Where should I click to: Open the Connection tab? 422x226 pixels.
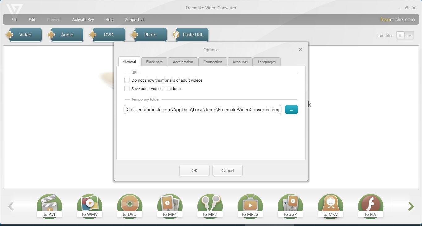click(213, 62)
